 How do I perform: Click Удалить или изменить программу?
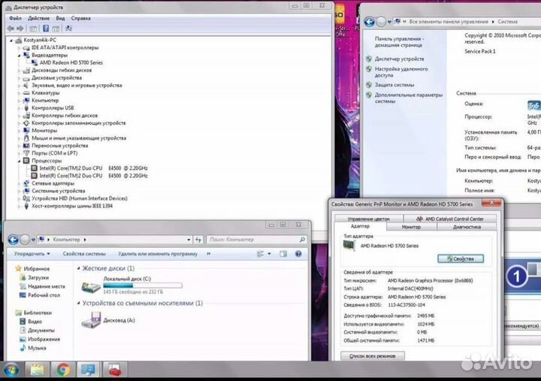coord(158,254)
